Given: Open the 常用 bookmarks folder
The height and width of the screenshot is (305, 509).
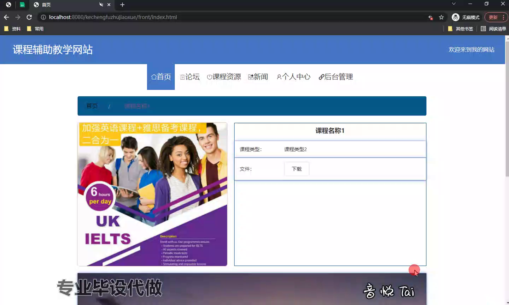Looking at the screenshot, I should (x=35, y=29).
